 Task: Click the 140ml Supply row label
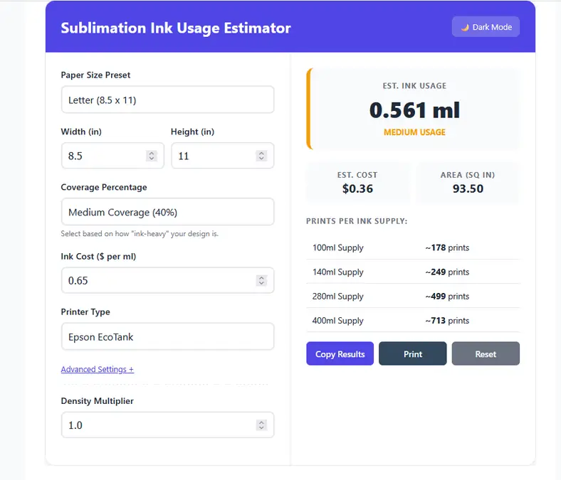[x=337, y=272]
